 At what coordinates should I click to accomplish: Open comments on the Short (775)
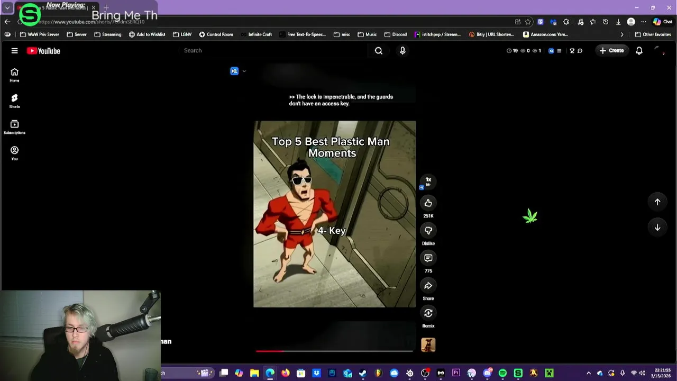(x=428, y=258)
